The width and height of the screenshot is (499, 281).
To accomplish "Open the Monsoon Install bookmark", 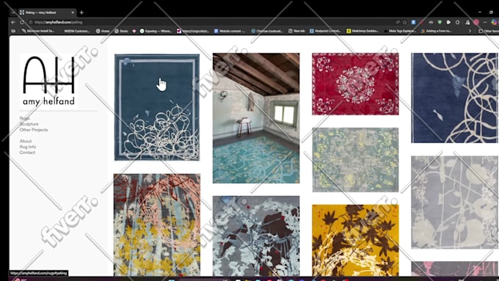I will [x=38, y=31].
